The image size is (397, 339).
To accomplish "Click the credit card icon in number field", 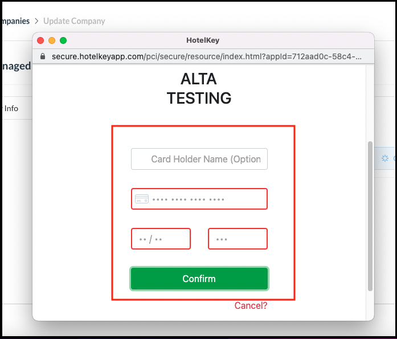I will (141, 199).
